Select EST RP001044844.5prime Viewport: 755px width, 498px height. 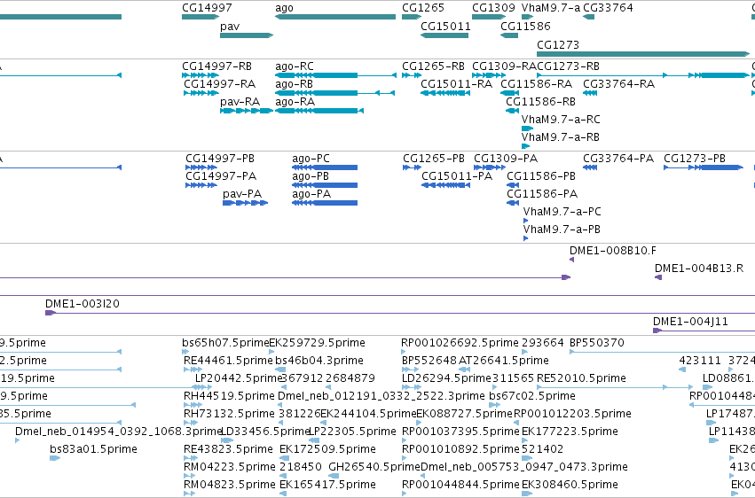tap(460, 485)
